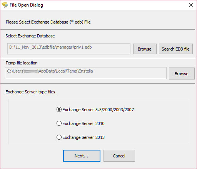The width and height of the screenshot is (197, 169).
Task: Click the Next... button
Action: tap(82, 156)
